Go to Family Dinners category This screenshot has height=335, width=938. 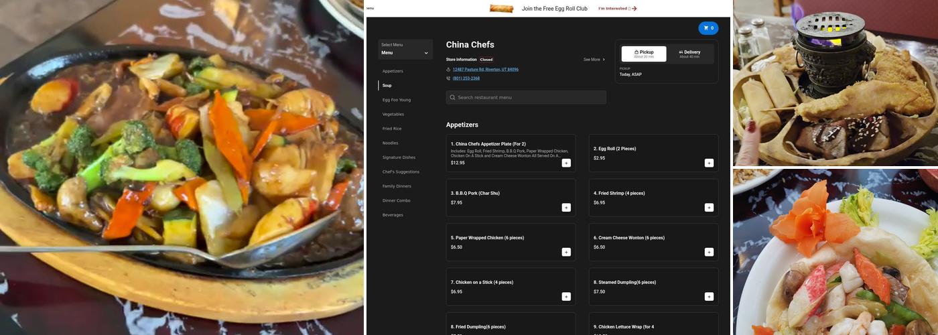[397, 186]
